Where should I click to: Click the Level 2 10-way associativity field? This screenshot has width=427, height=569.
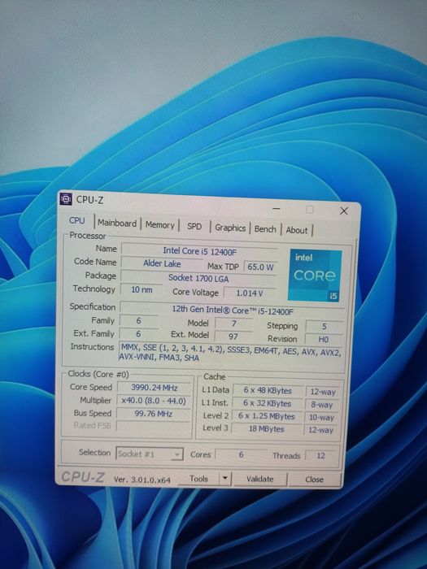click(x=322, y=417)
